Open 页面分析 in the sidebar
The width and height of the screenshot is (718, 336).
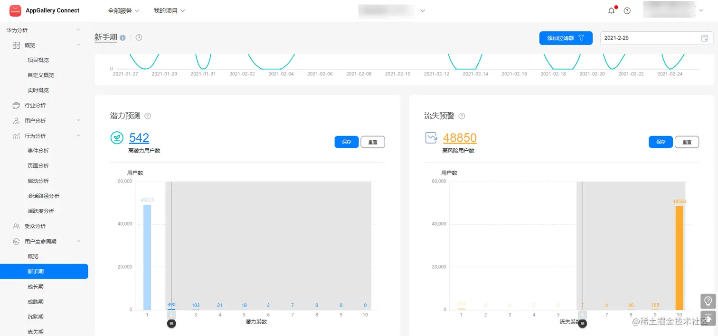38,166
